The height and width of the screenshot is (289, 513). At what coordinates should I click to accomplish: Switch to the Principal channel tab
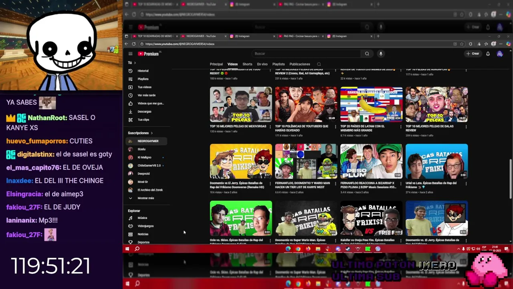click(x=216, y=64)
